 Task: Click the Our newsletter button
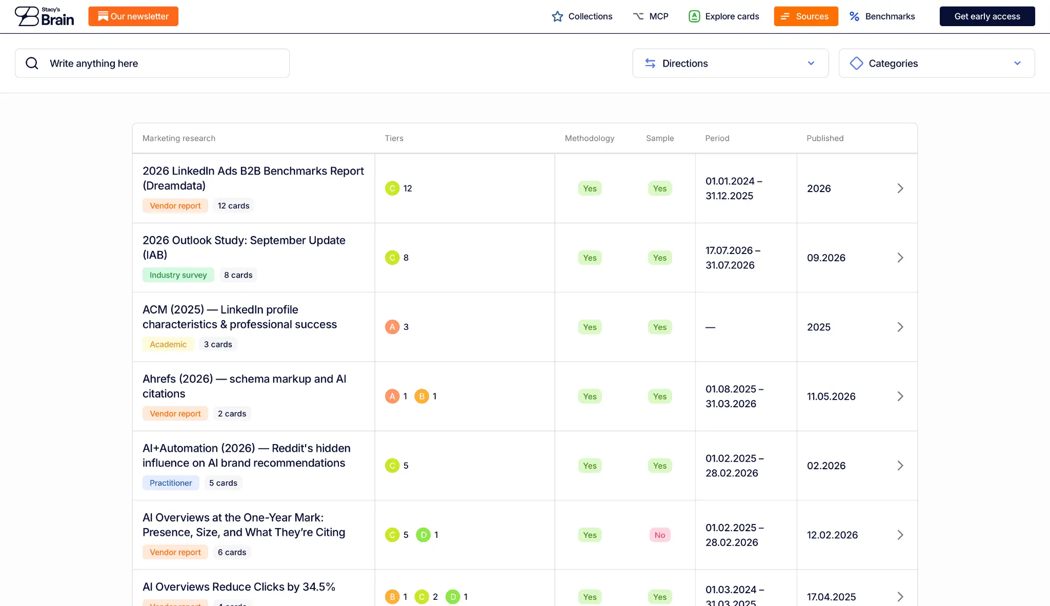(133, 16)
